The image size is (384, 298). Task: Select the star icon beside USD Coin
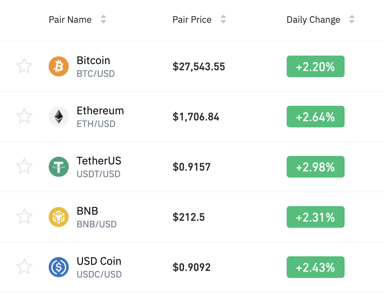tap(24, 267)
